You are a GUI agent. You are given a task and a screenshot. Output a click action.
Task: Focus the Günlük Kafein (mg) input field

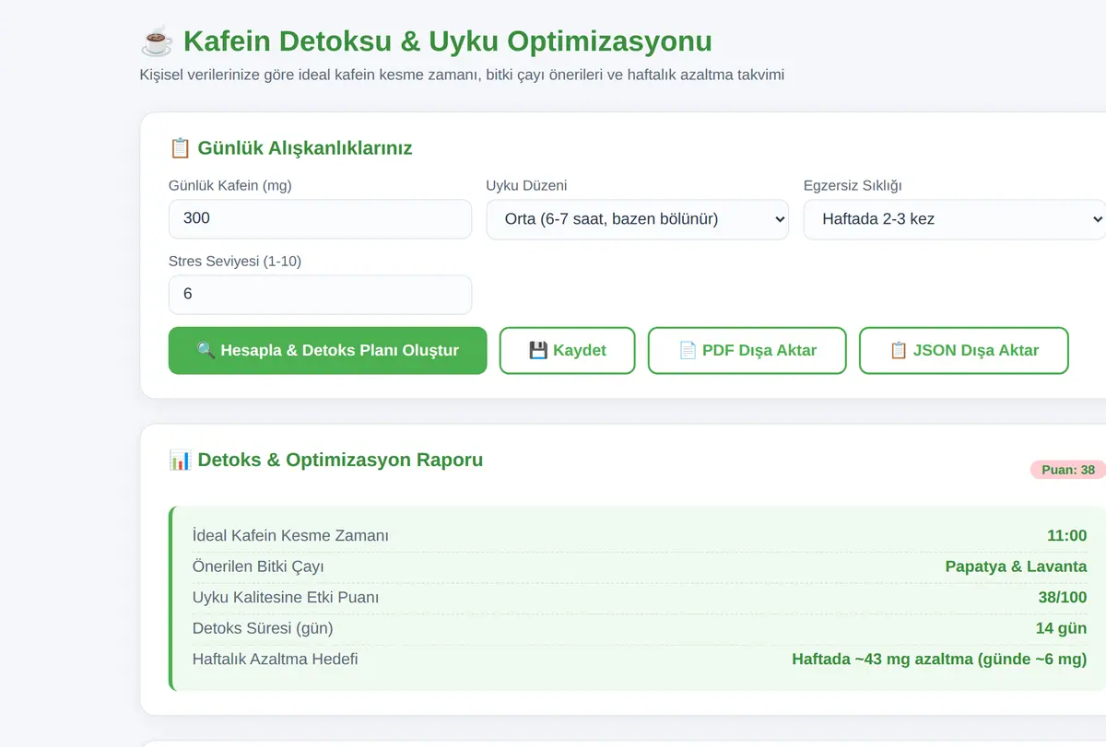[320, 219]
